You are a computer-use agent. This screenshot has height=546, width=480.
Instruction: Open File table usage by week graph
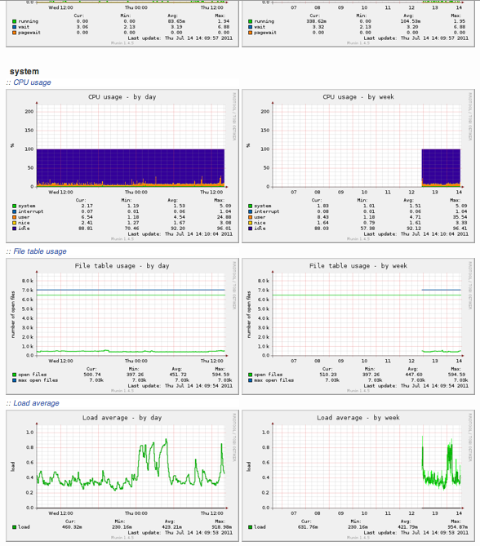coord(358,326)
